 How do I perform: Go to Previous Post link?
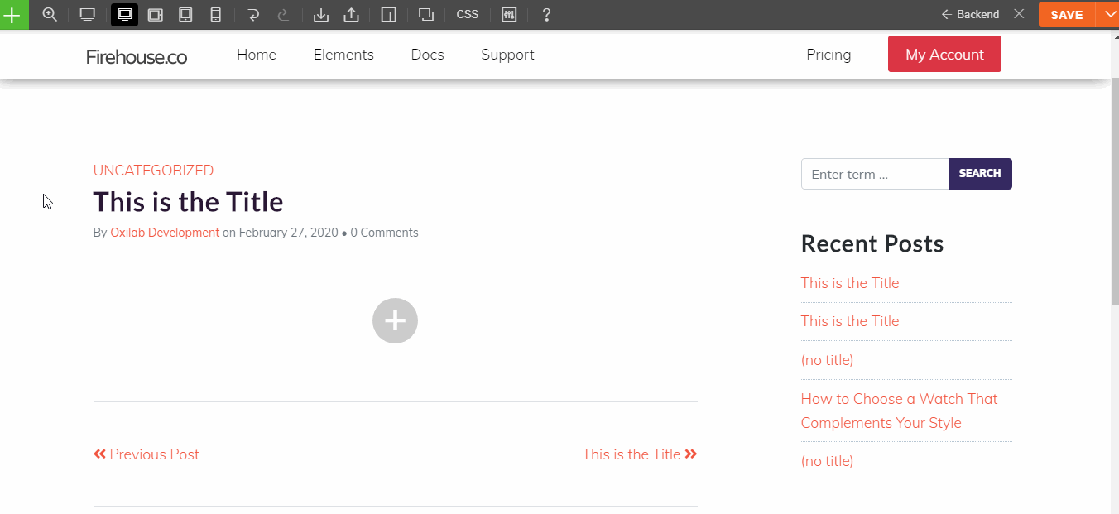point(146,454)
